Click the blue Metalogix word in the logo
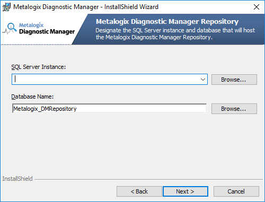This screenshot has width=265, height=202. [31, 25]
